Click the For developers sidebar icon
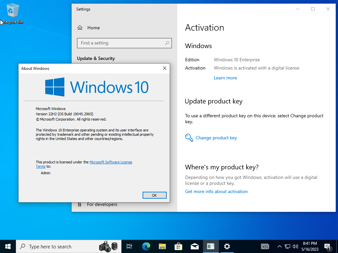The image size is (338, 253). click(x=80, y=204)
